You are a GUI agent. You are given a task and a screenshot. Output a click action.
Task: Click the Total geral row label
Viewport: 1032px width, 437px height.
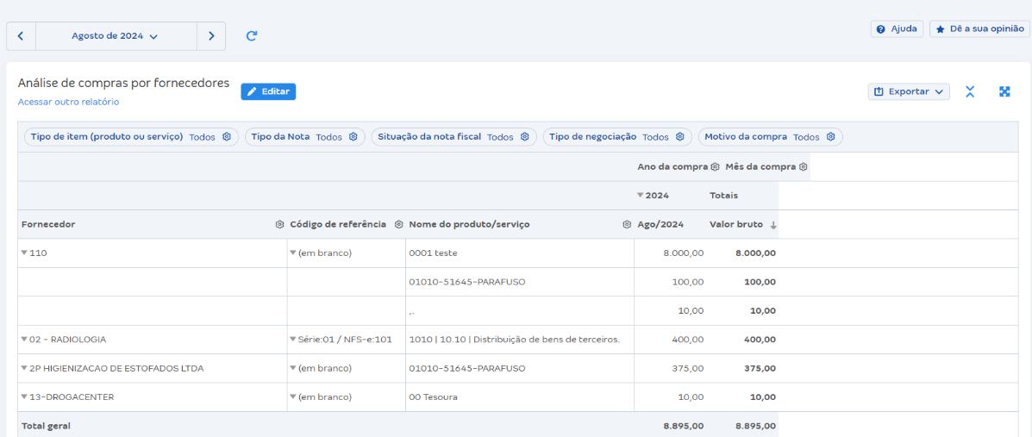46,426
